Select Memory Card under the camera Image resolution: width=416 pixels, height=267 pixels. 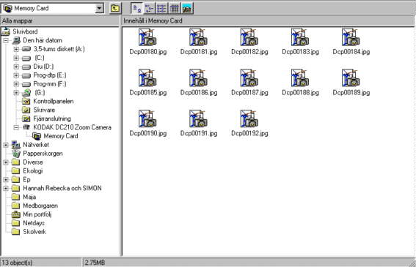61,136
